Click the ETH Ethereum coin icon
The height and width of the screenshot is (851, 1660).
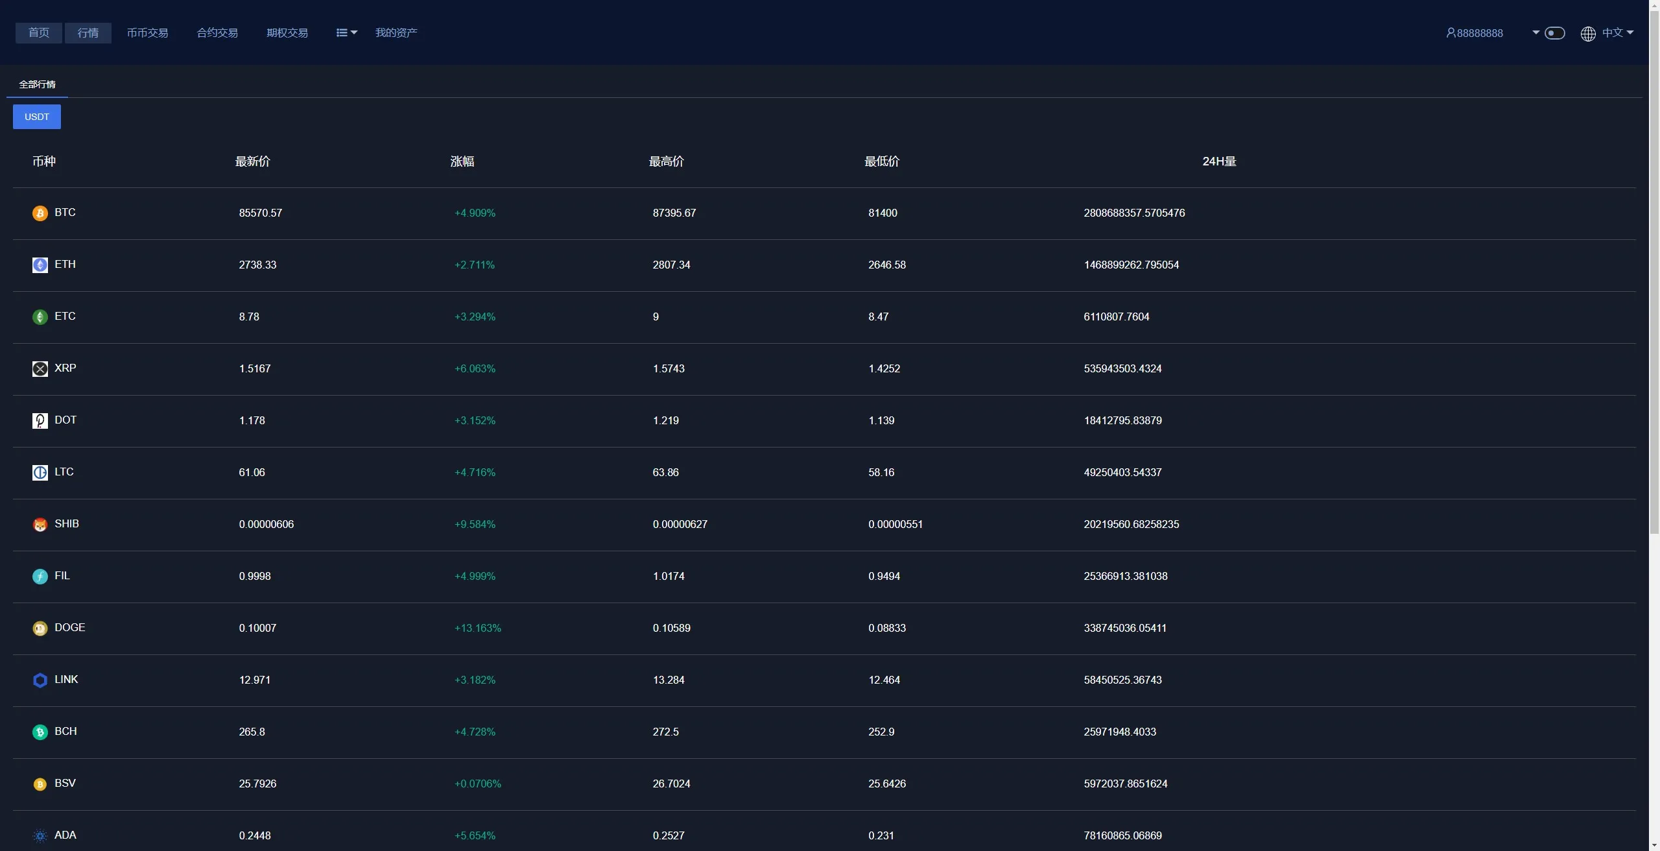40,265
